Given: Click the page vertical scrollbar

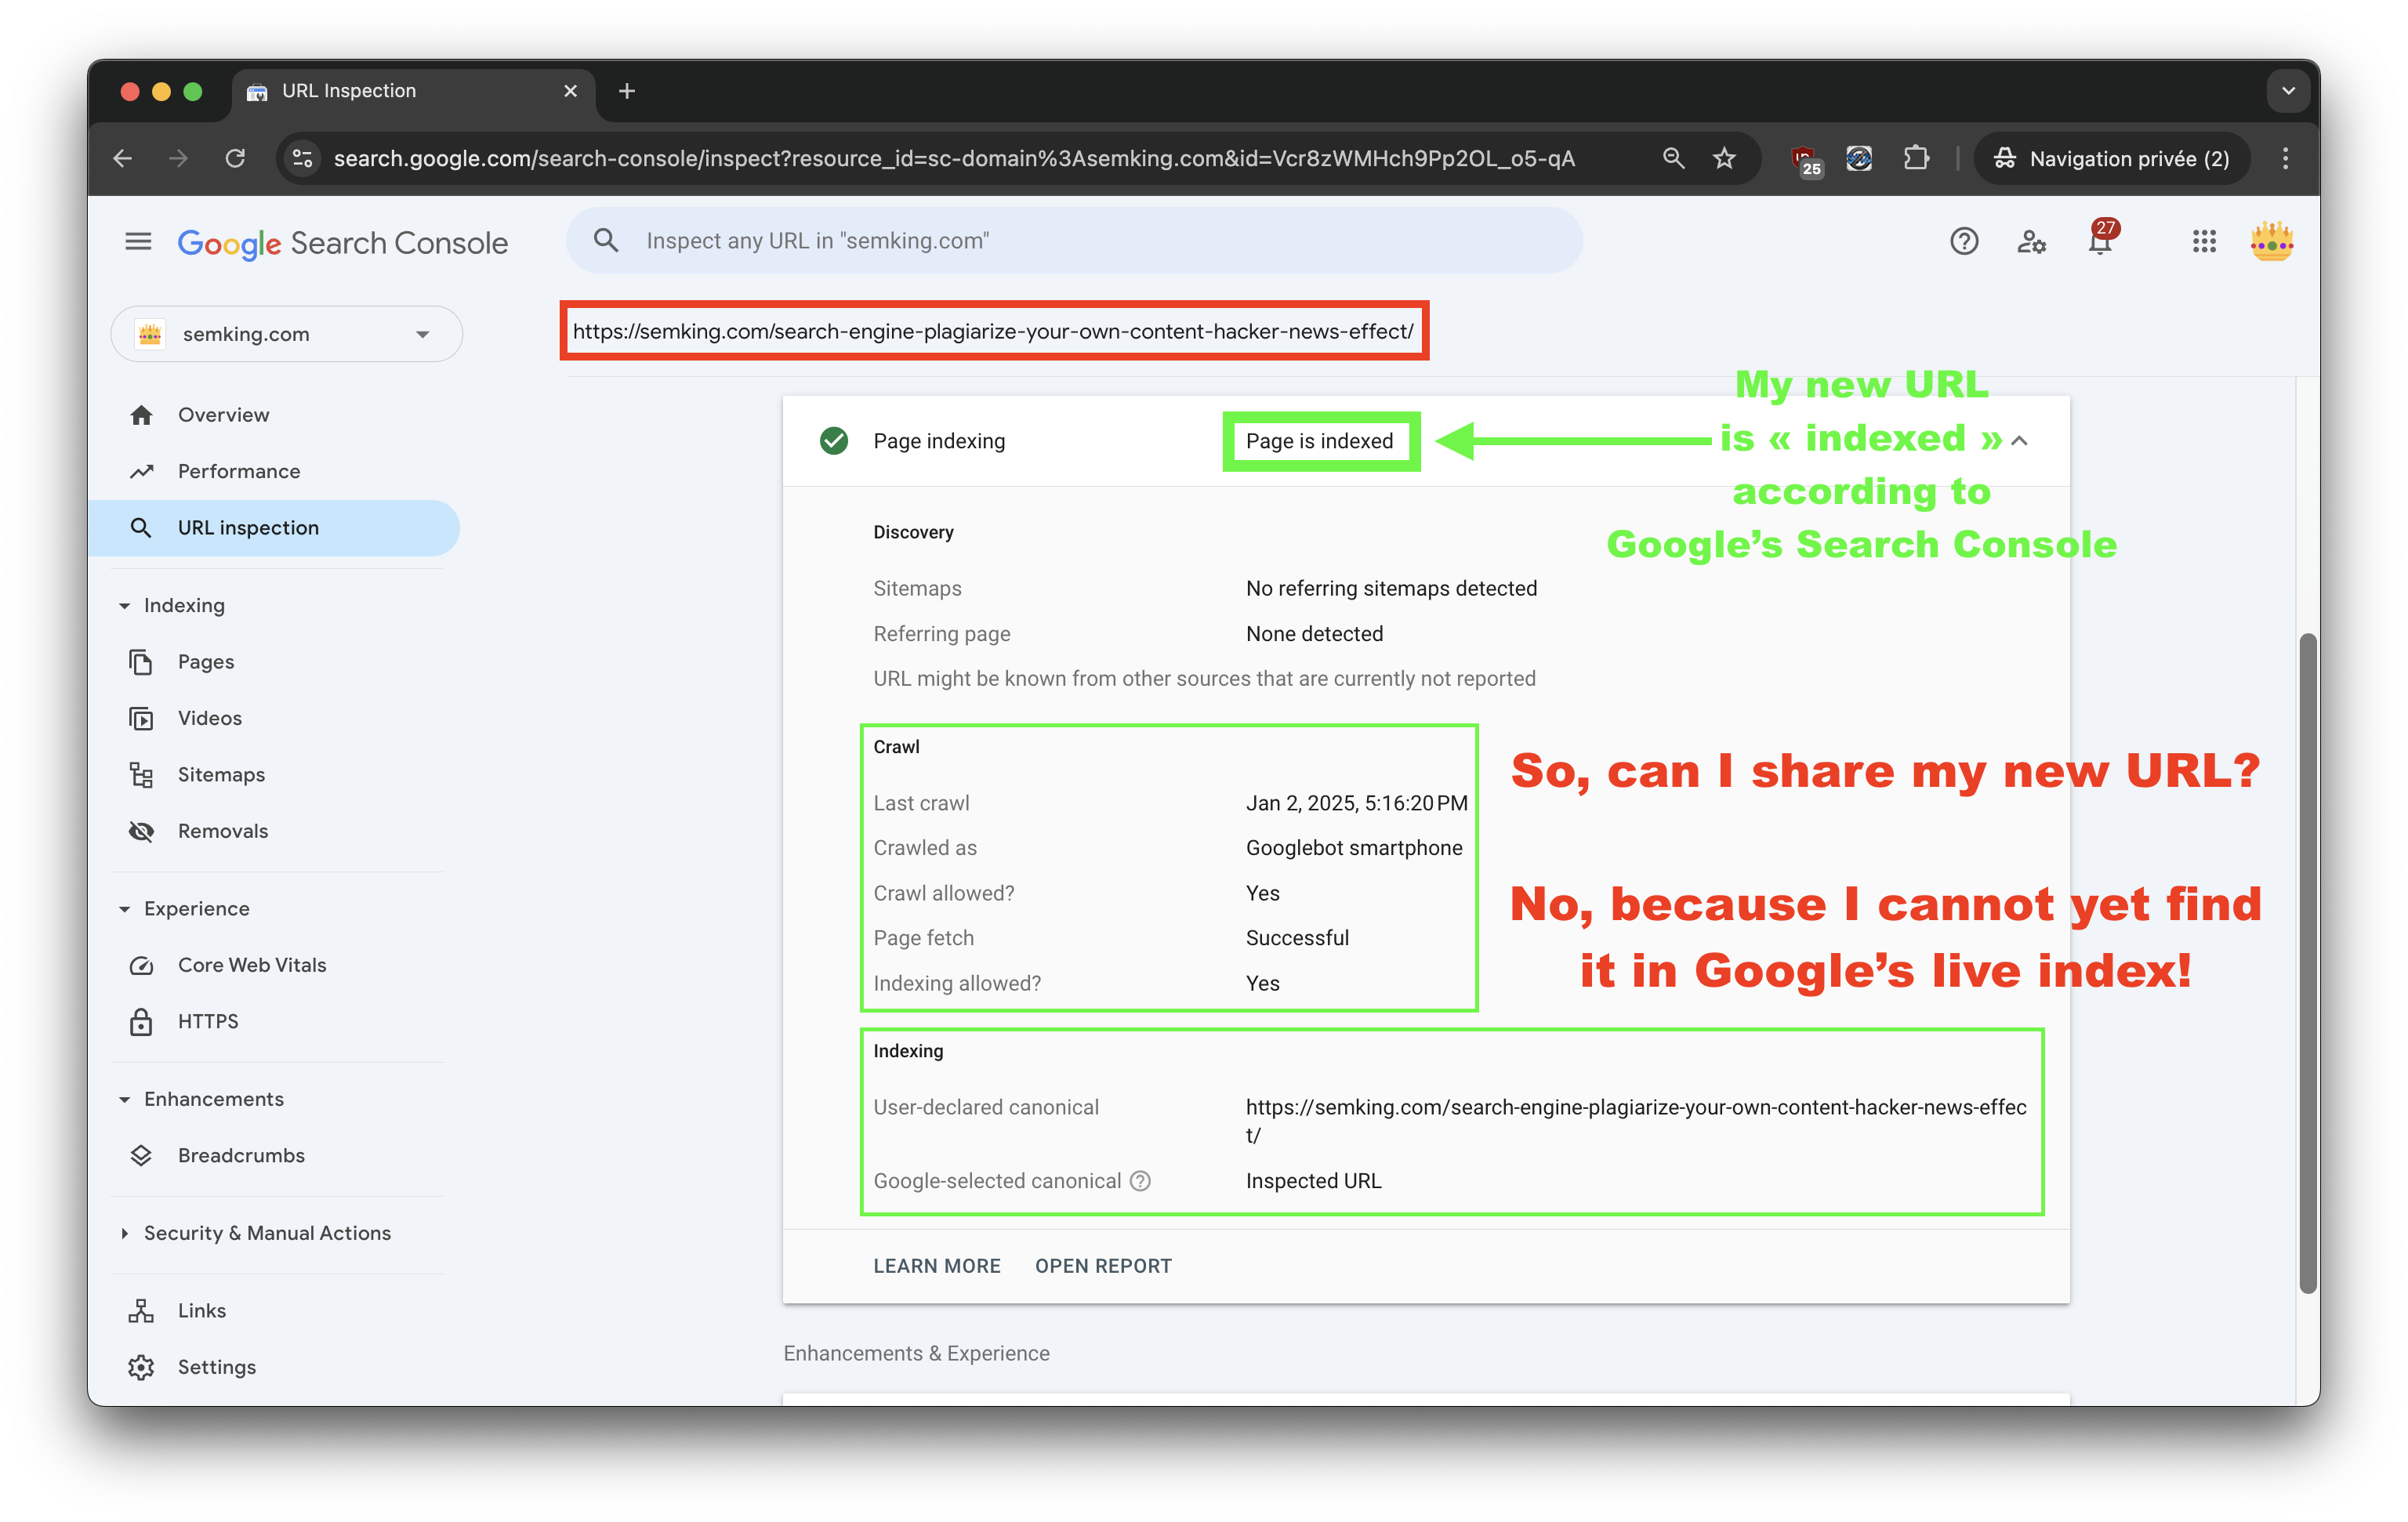Looking at the screenshot, I should coord(2307,962).
